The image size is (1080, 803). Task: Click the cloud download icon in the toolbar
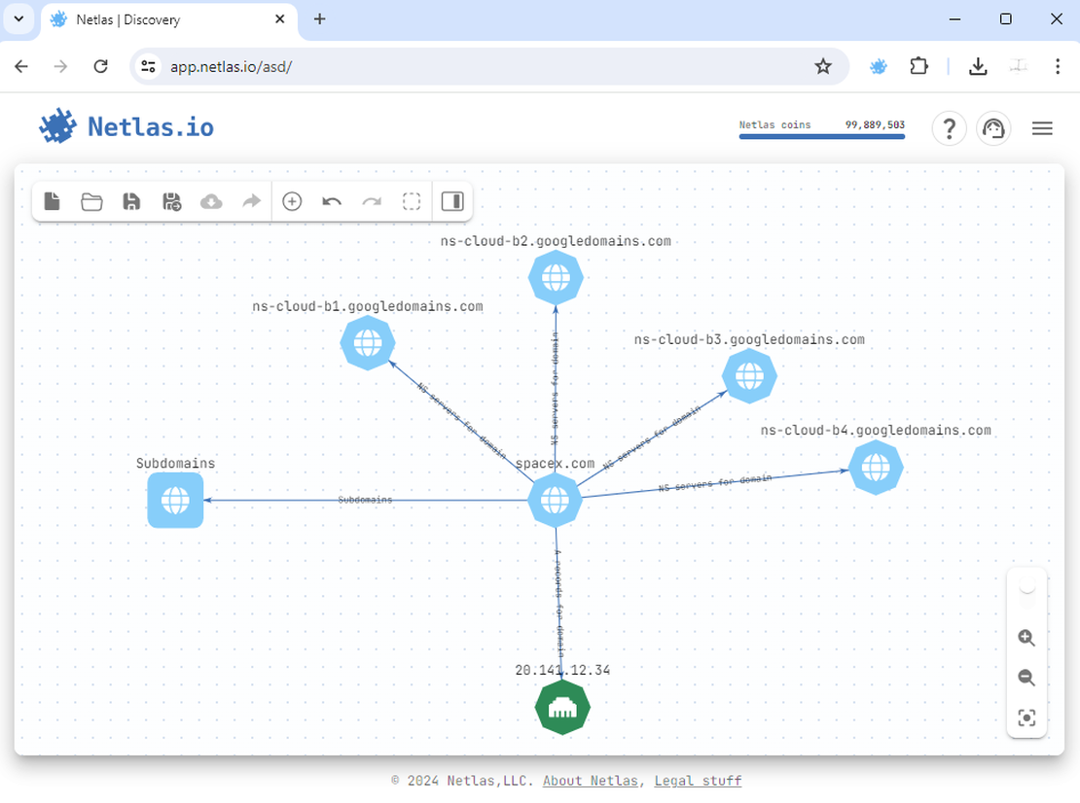[x=211, y=201]
